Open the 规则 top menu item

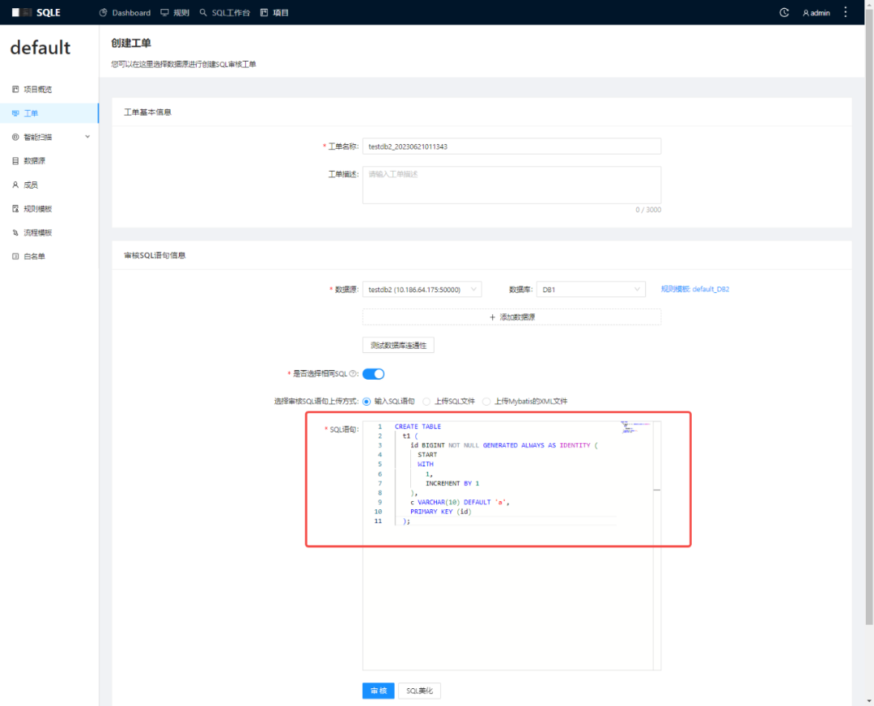tap(175, 12)
